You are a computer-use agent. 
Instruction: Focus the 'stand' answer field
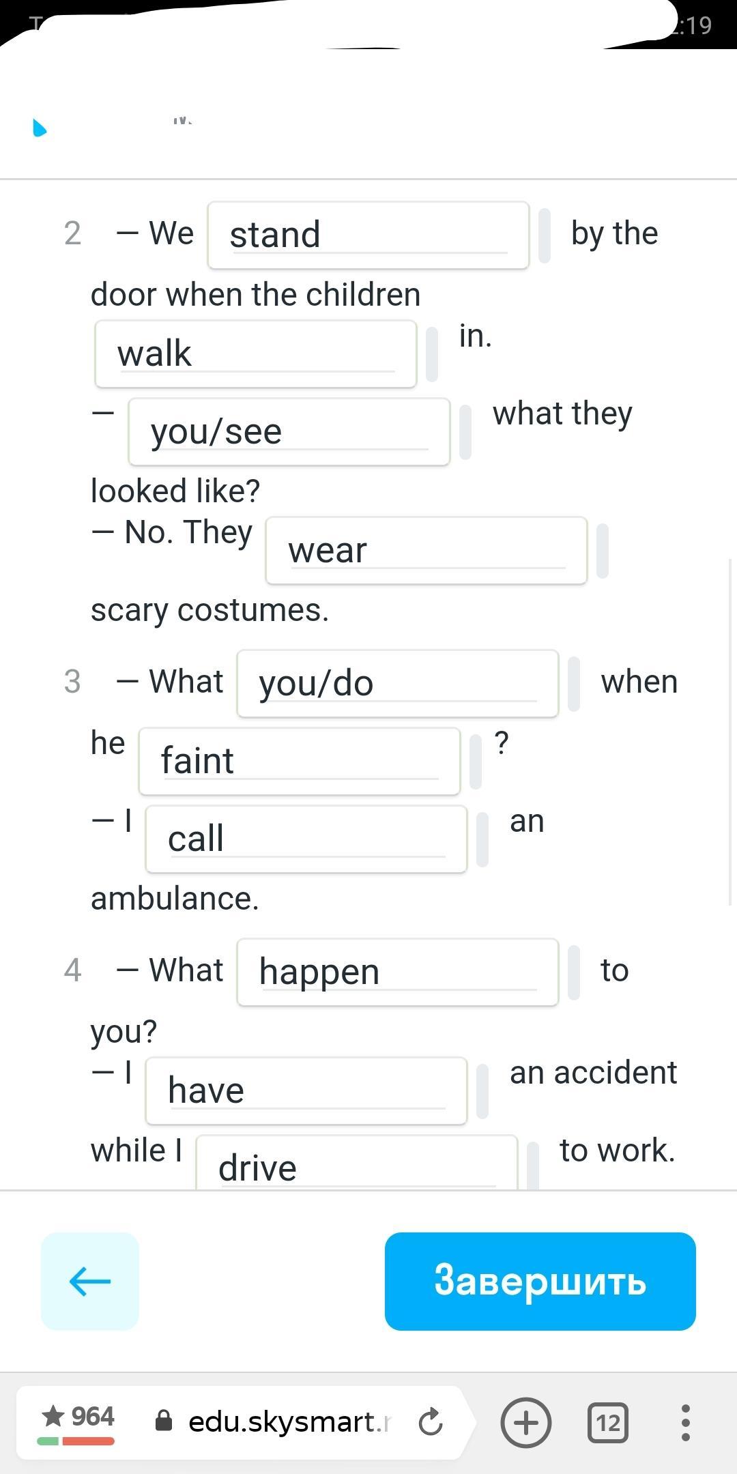pyautogui.click(x=368, y=235)
